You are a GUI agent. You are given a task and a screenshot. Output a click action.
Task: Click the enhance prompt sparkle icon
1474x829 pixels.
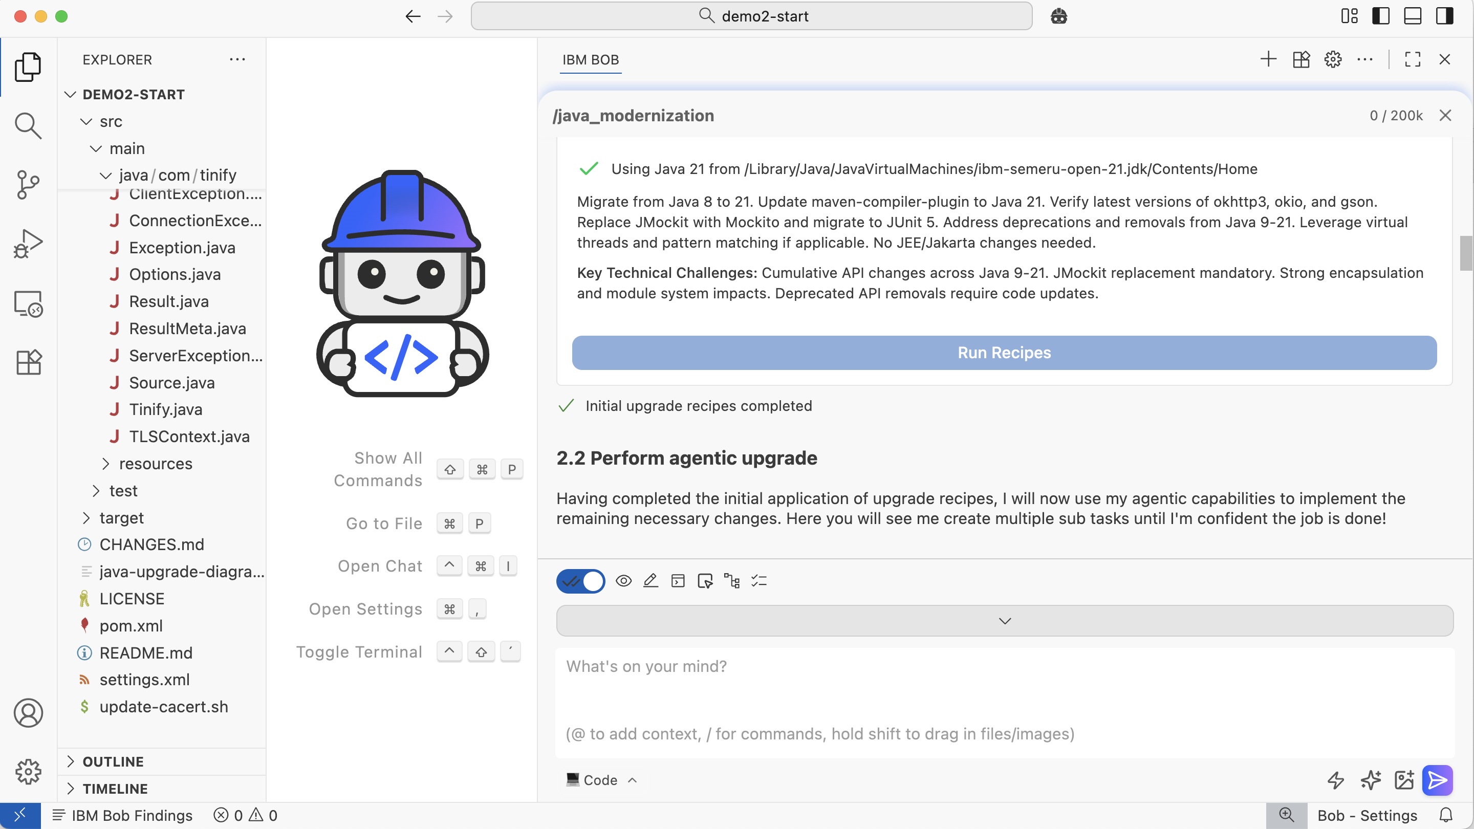point(1371,780)
